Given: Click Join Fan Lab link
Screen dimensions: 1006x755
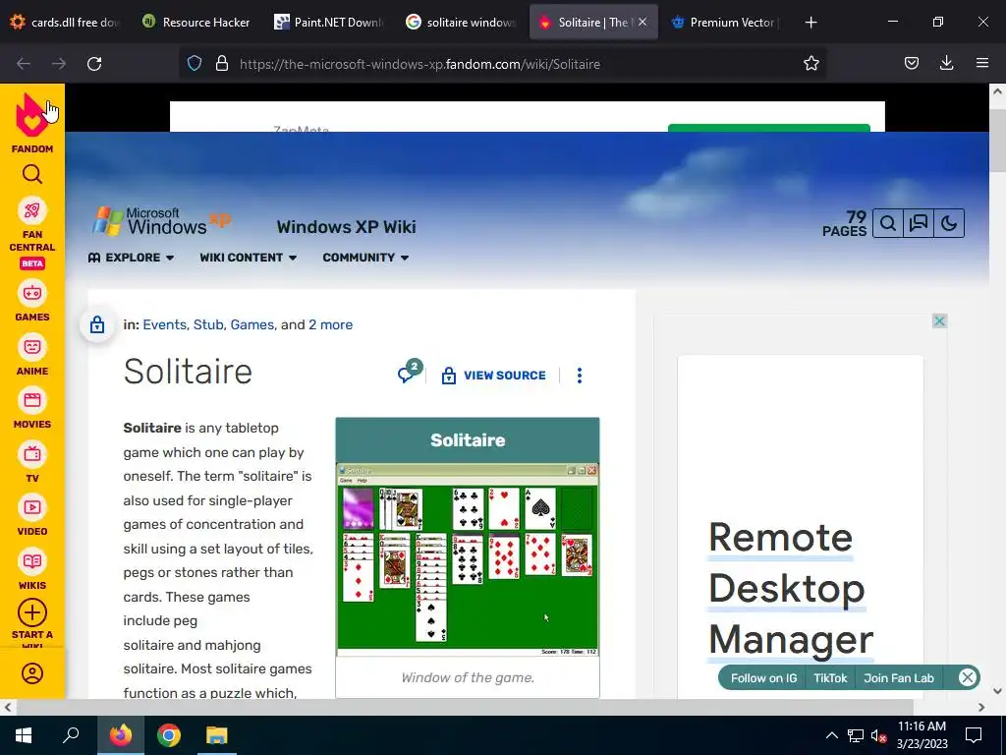Looking at the screenshot, I should coord(898,678).
